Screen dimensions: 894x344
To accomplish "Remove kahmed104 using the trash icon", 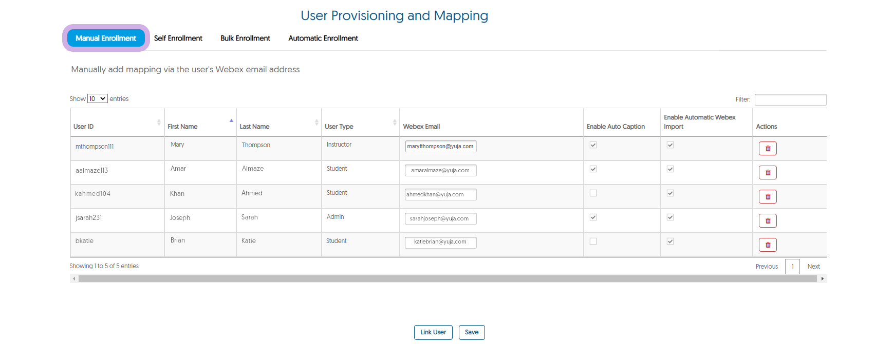I will click(x=767, y=197).
